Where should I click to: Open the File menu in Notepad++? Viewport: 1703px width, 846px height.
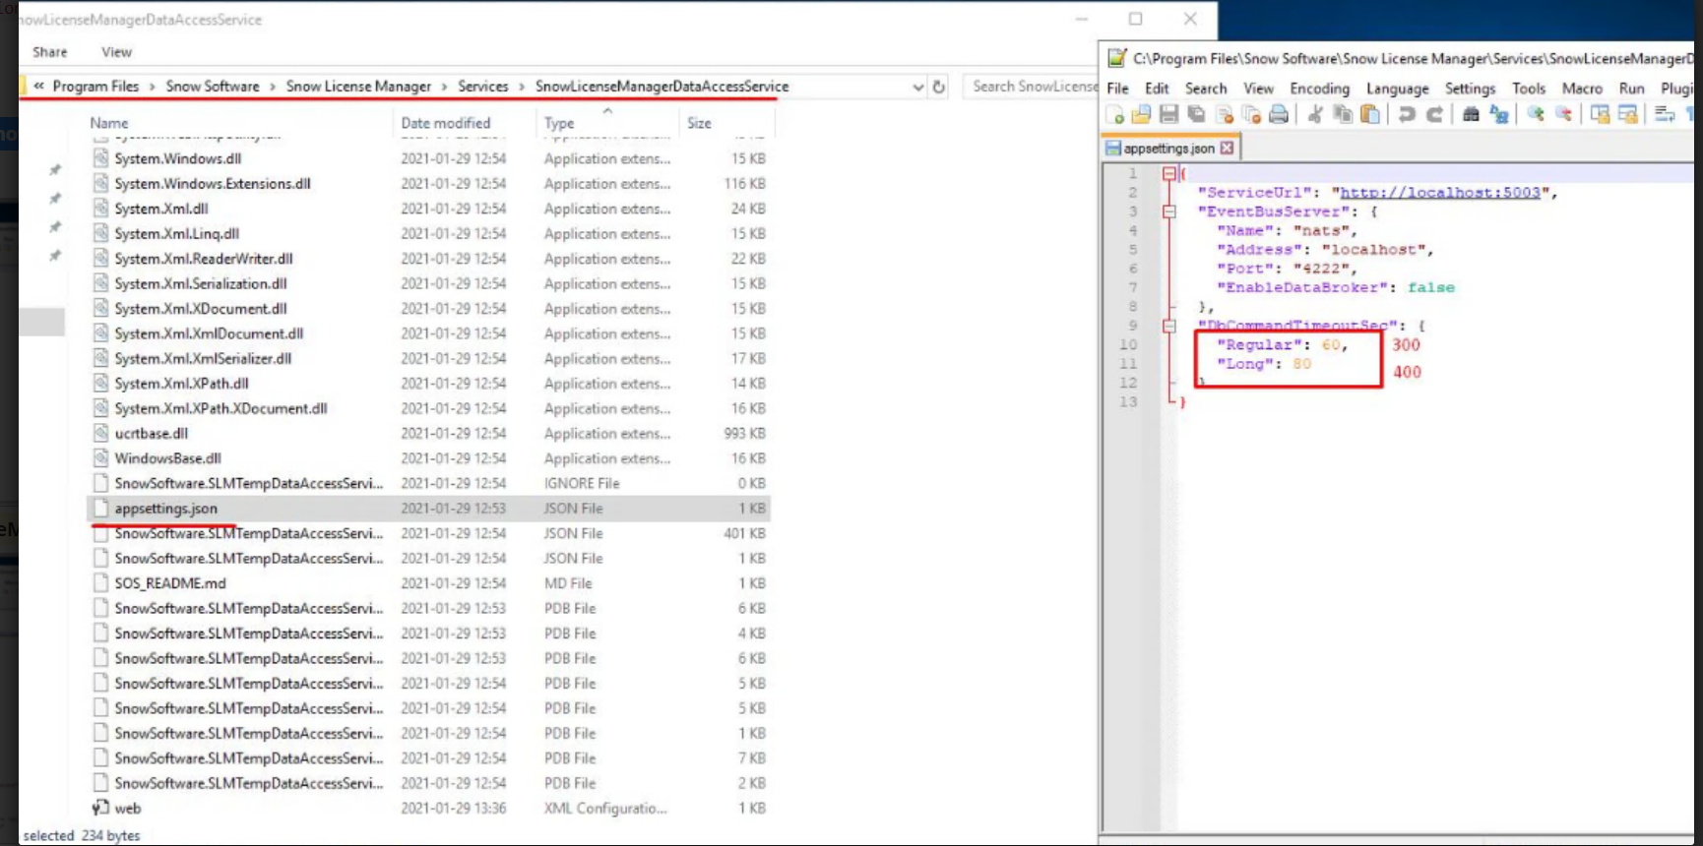pyautogui.click(x=1117, y=89)
